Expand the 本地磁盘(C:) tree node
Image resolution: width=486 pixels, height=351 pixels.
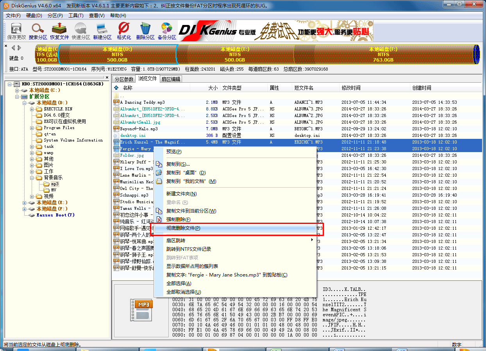tap(17, 90)
